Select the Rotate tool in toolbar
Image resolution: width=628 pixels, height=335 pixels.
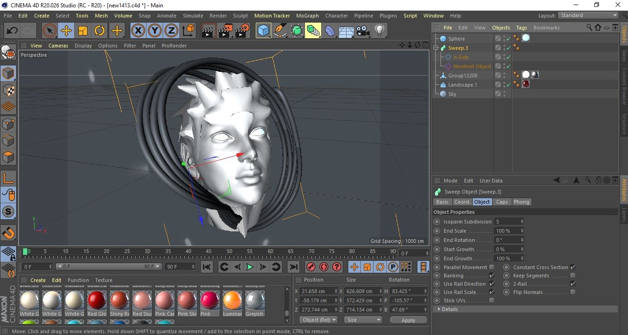100,31
